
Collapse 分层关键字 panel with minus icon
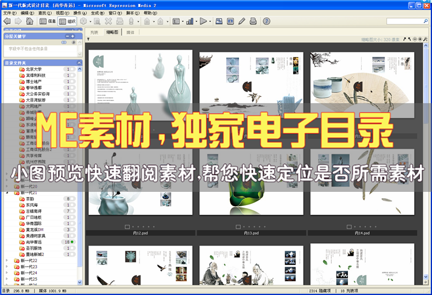67,36
